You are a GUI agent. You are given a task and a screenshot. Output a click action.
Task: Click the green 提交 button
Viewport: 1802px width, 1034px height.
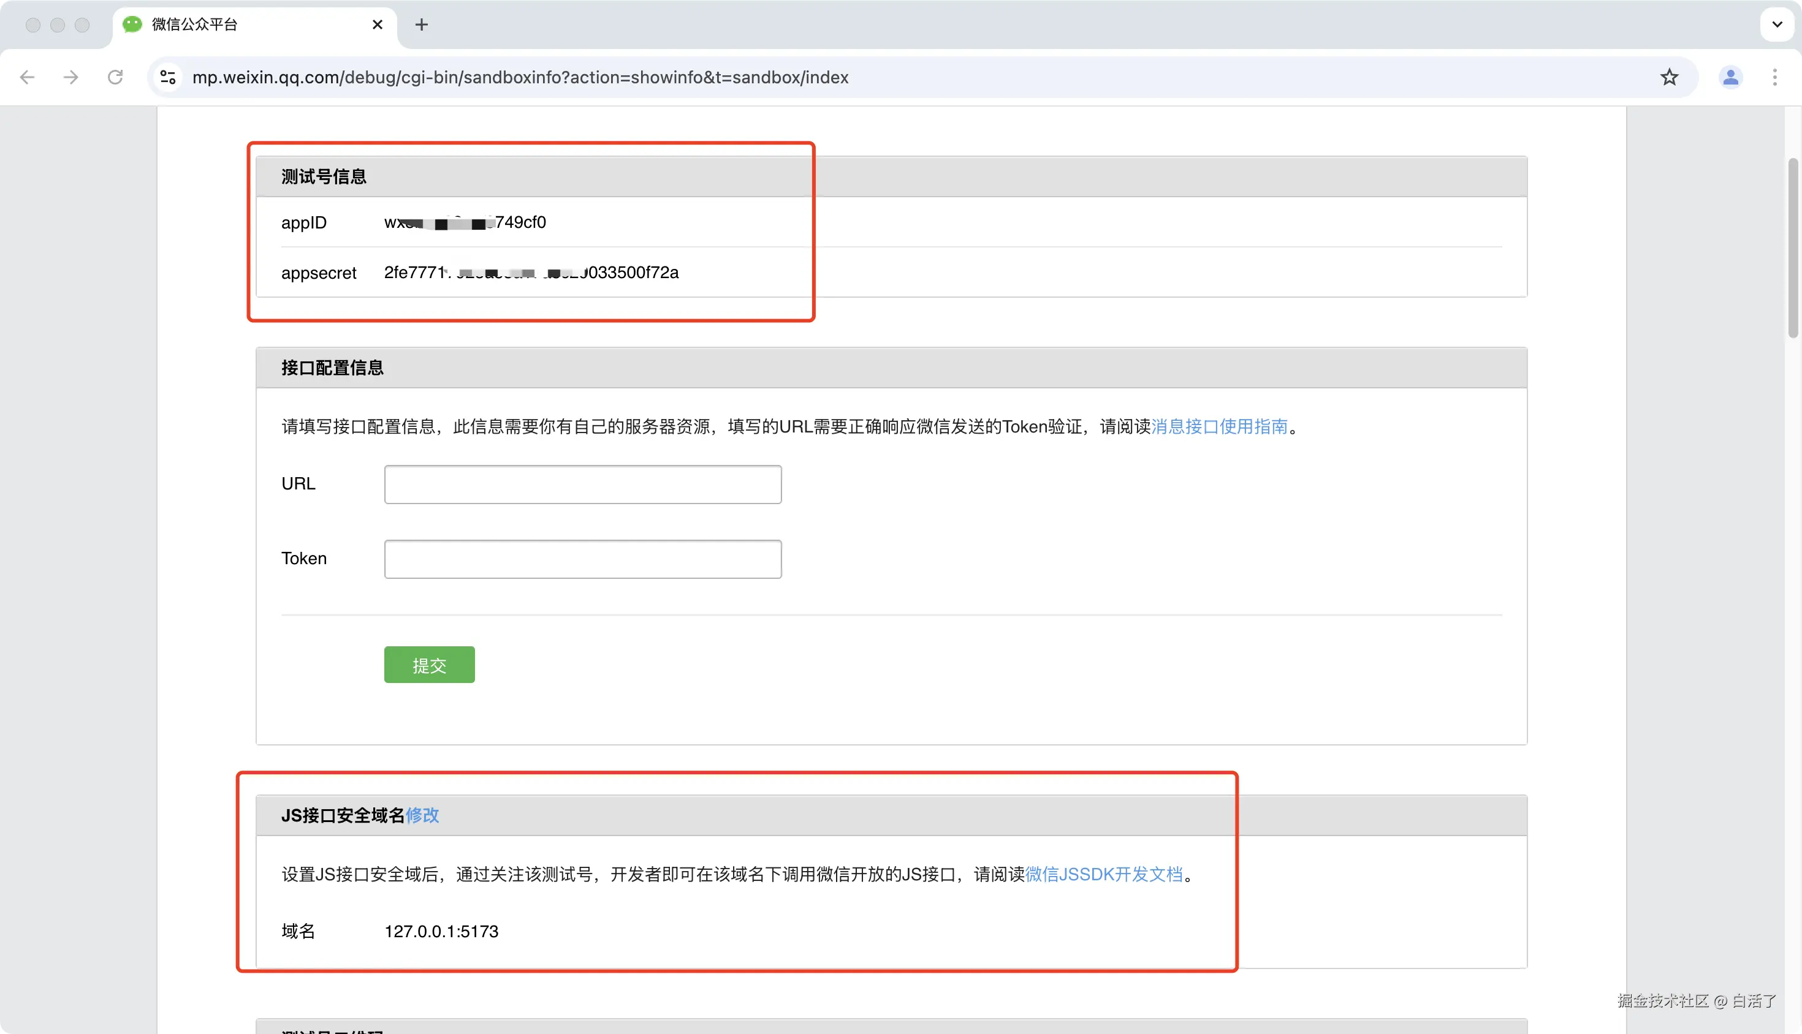[429, 665]
